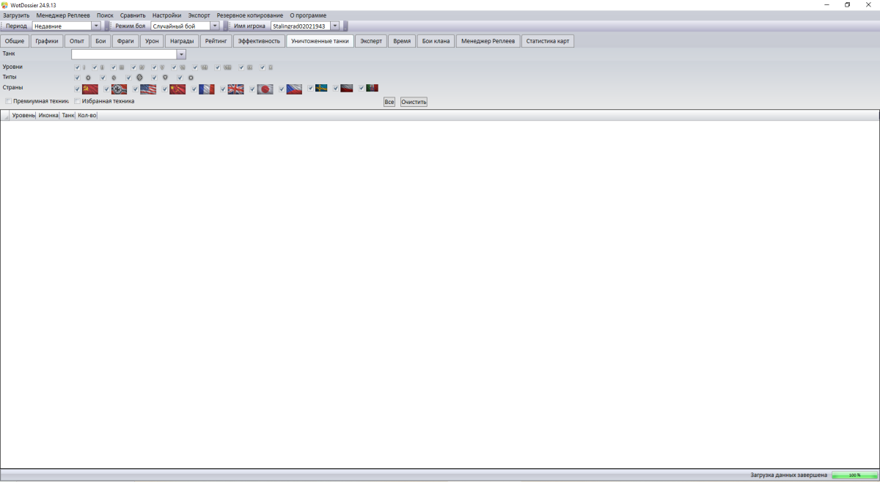The height and width of the screenshot is (482, 880).
Task: Open the Резервное копирование menu
Action: click(249, 15)
